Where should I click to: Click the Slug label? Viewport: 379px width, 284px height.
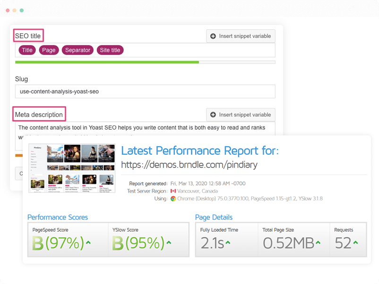click(22, 79)
